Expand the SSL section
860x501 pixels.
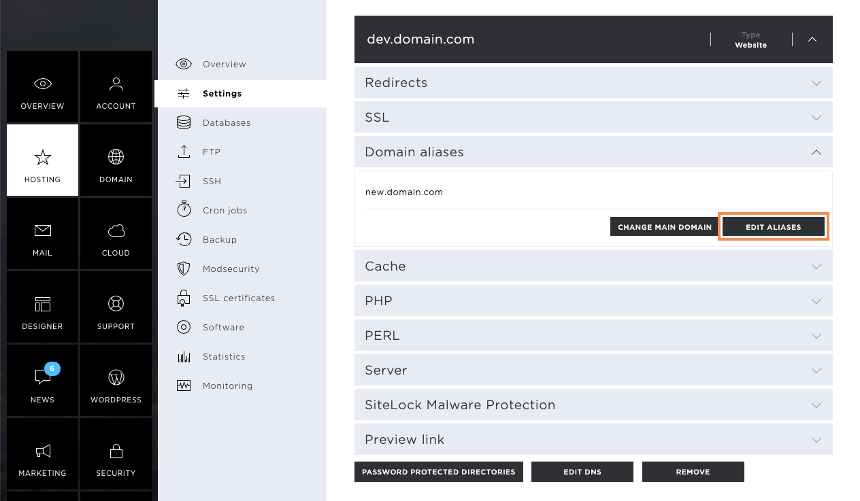click(x=593, y=117)
